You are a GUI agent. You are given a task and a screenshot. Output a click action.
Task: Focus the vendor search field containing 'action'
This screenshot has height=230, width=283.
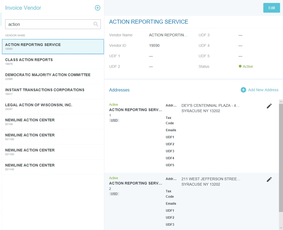click(53, 24)
